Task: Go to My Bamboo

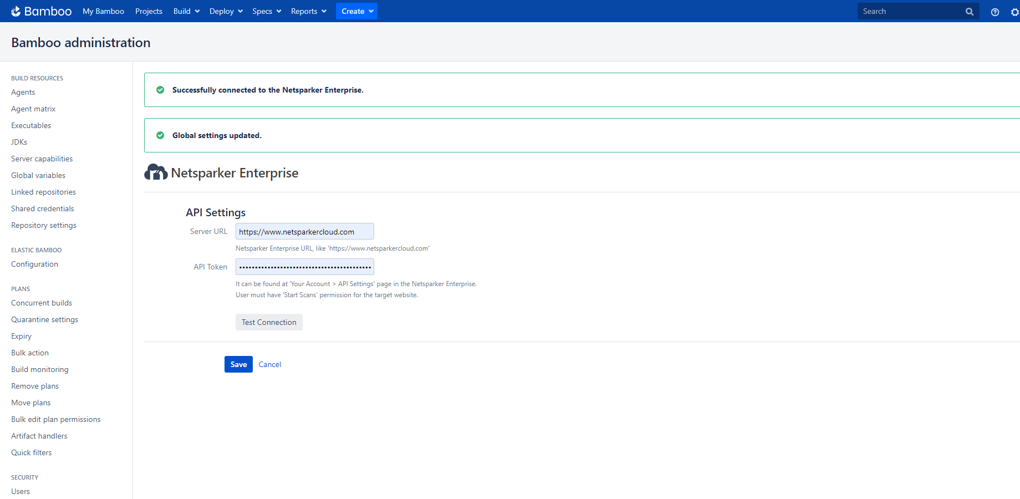Action: [x=103, y=11]
